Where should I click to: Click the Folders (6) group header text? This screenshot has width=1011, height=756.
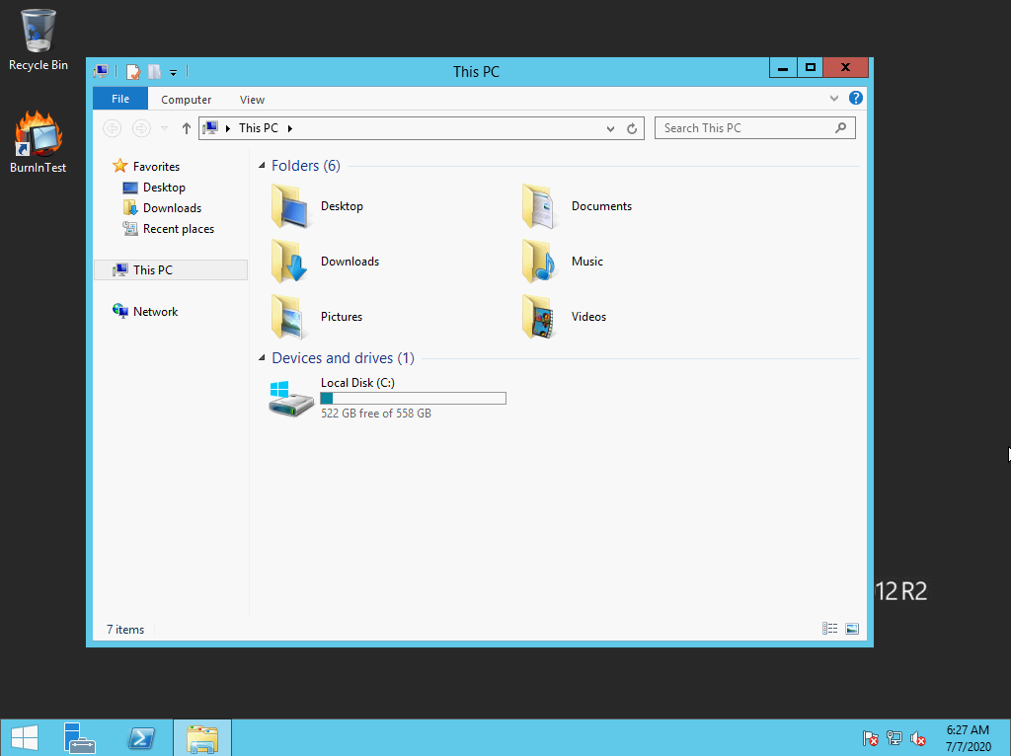coord(306,166)
